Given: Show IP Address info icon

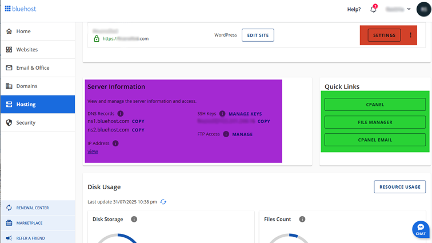Looking at the screenshot, I should click(x=115, y=144).
